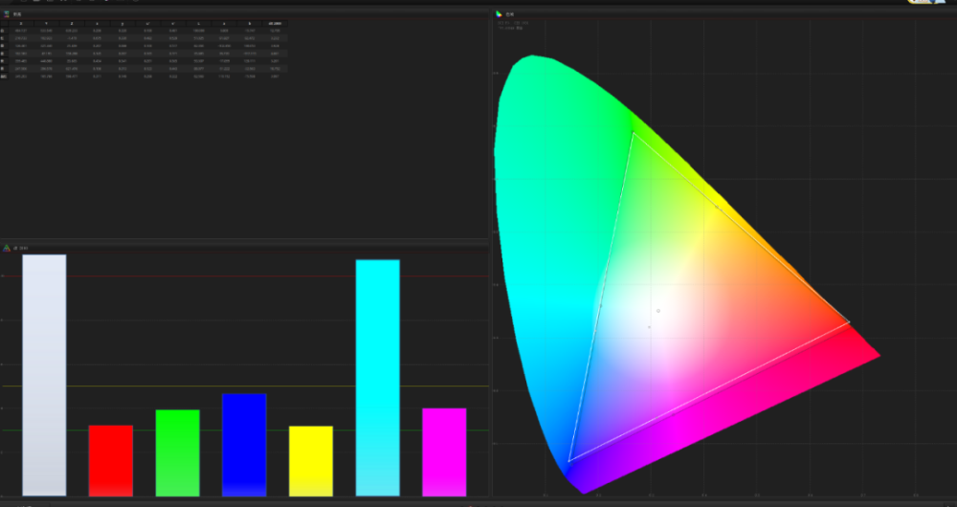The height and width of the screenshot is (507, 957).
Task: Select the blue primary vertex on gamut triangle
Action: tap(569, 461)
